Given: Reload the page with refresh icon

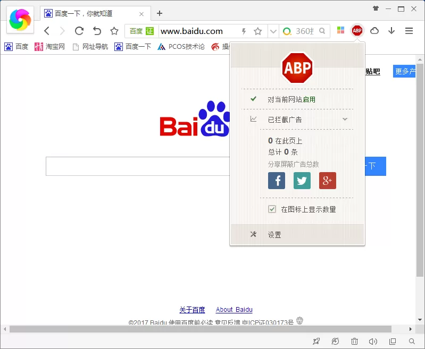Looking at the screenshot, I should tap(79, 31).
